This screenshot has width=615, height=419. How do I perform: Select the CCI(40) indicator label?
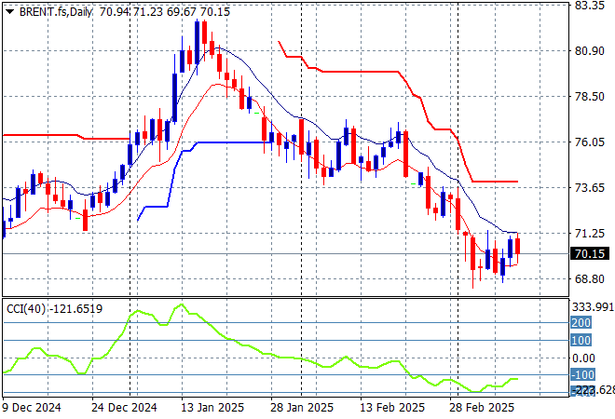coord(26,309)
